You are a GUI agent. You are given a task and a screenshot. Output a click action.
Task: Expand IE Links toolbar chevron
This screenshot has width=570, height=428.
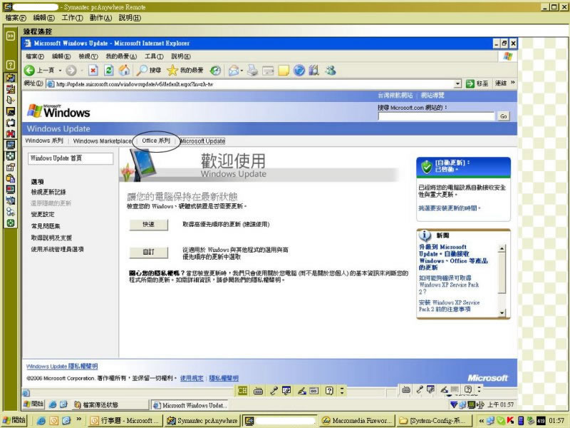pos(512,83)
